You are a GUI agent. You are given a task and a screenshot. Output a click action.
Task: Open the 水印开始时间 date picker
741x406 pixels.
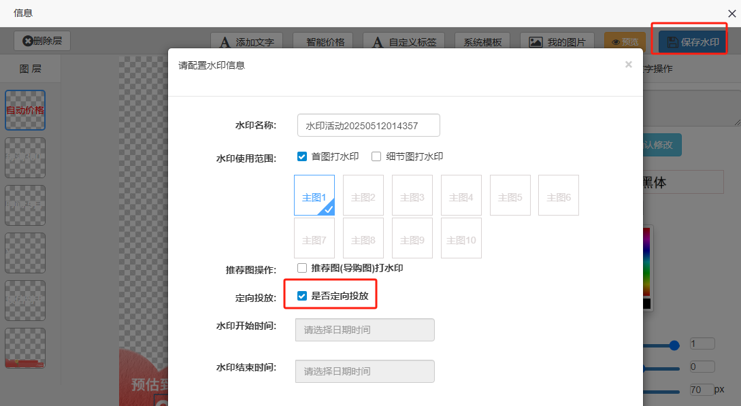point(365,330)
